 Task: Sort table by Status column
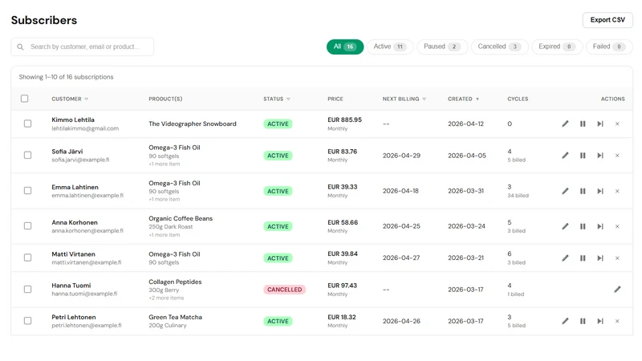277,99
